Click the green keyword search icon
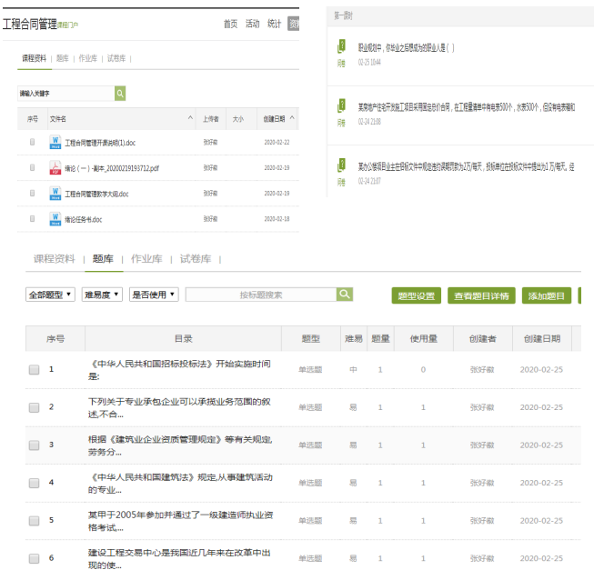The height and width of the screenshot is (580, 594). tap(120, 94)
